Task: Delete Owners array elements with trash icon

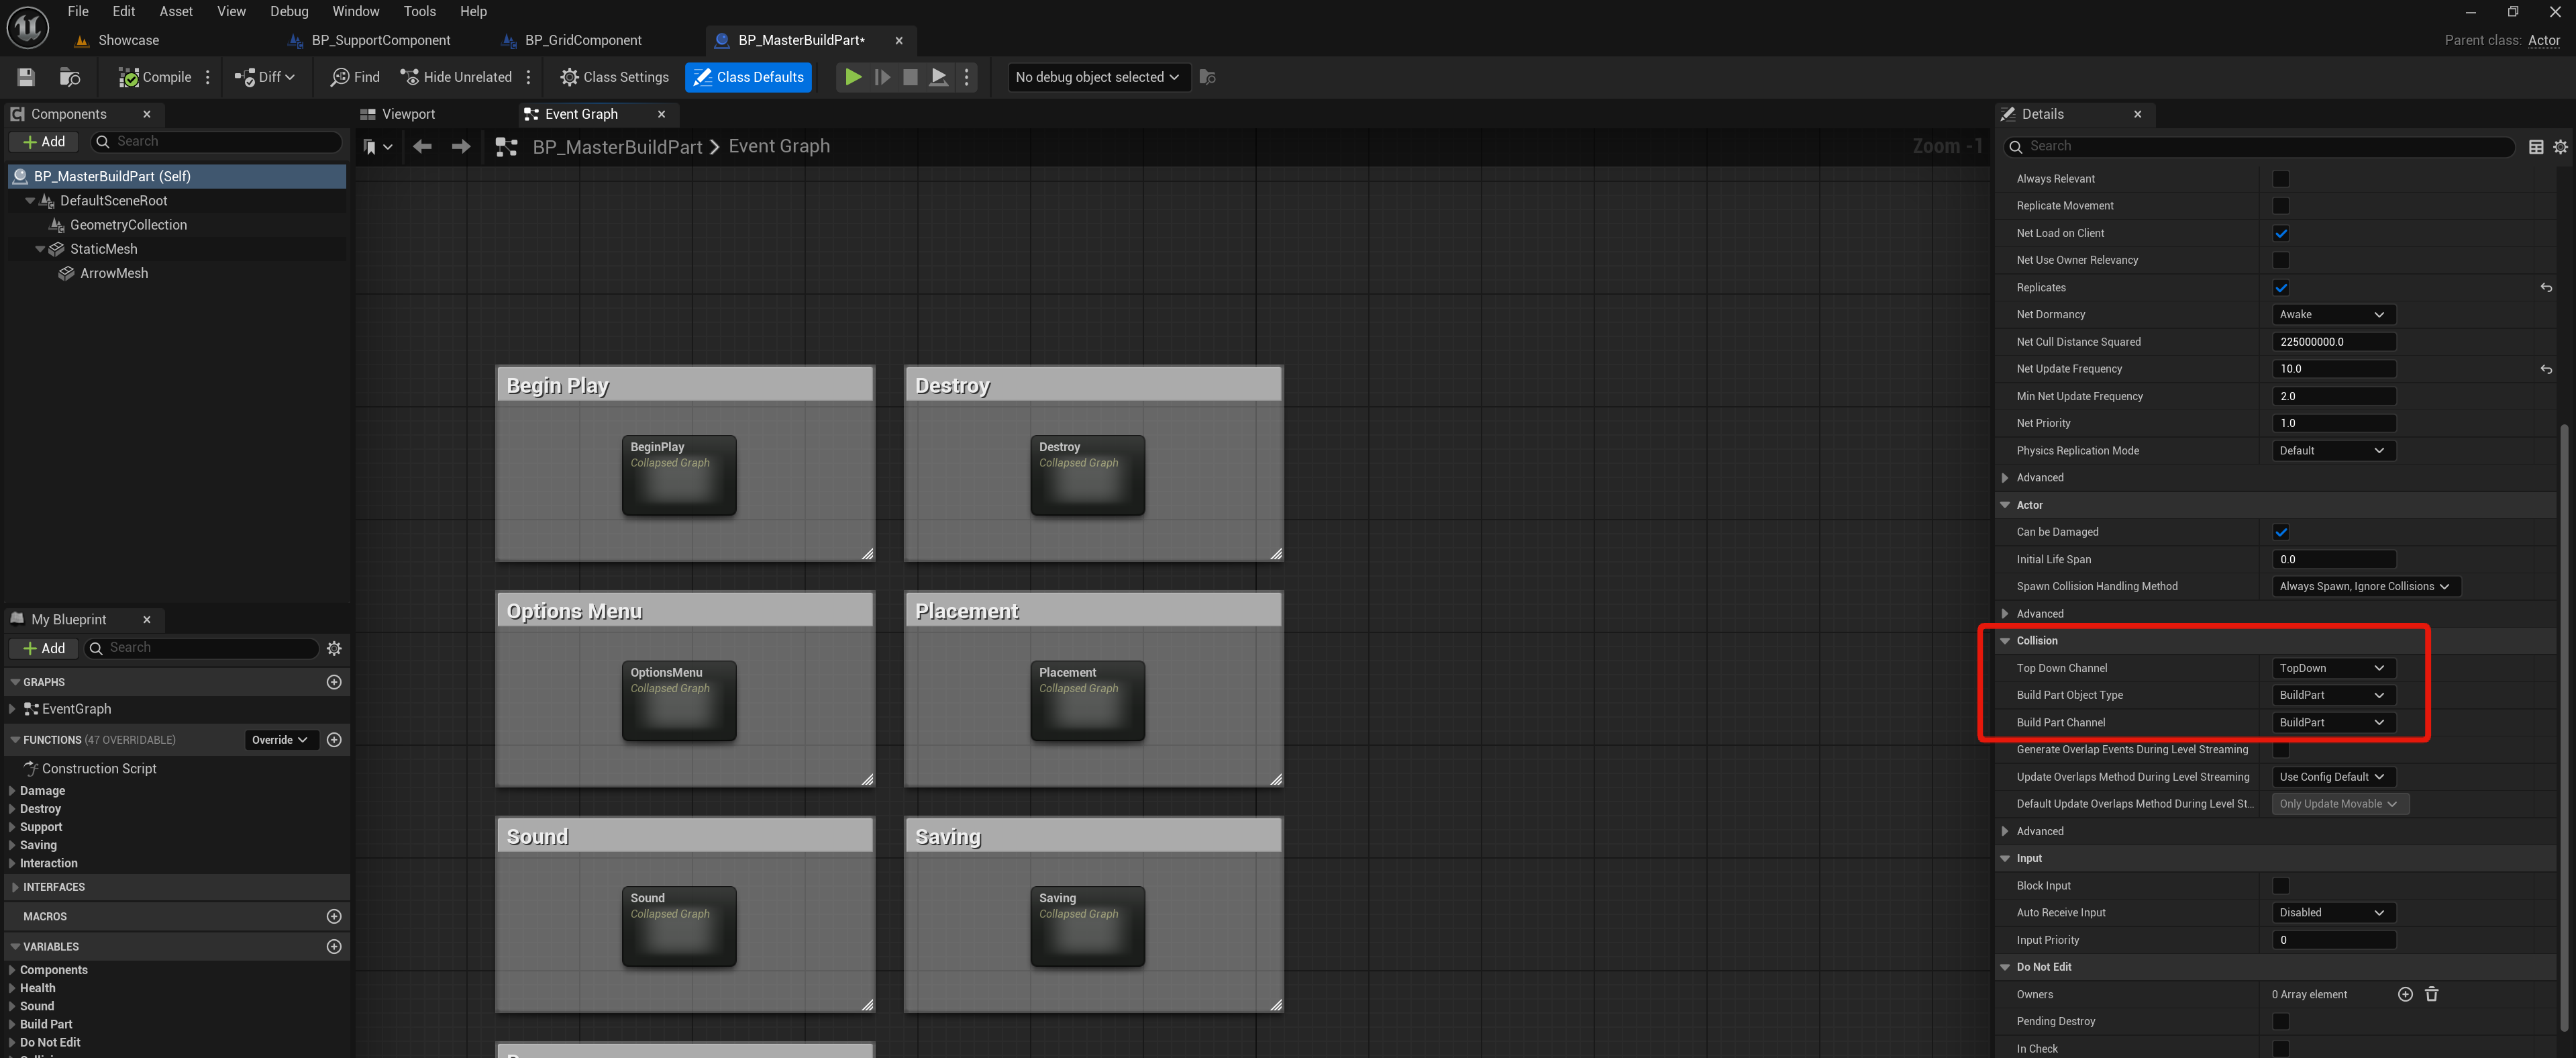Action: [x=2432, y=994]
